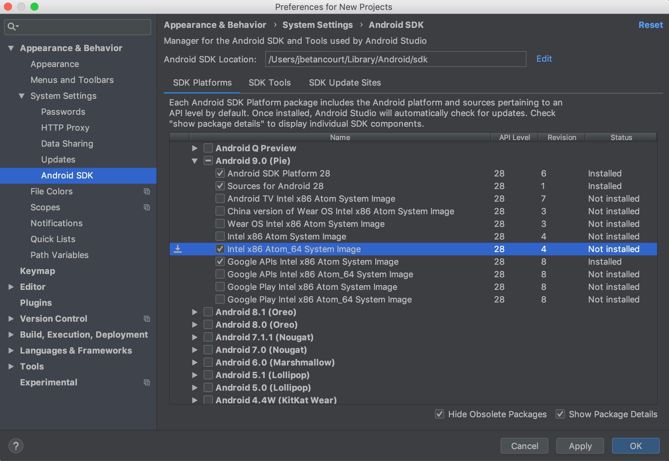Collapse the Android 9.0 (Pie) group
The image size is (669, 461).
(195, 161)
